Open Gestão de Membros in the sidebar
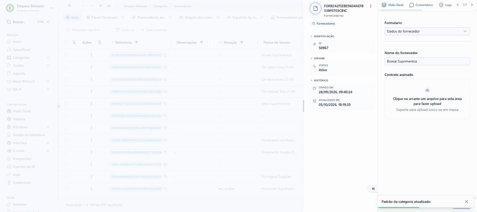 click(29, 135)
